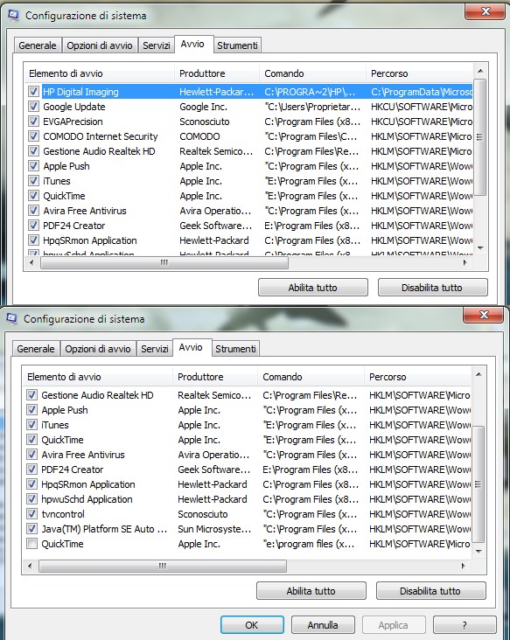Click the upper window's title bar icon
Viewport: 510px width, 640px height.
coord(13,15)
